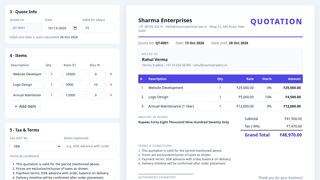Viewport: 320px width, 180px height.
Task: Click Rahul Verma billed-to name
Action: [x=155, y=59]
